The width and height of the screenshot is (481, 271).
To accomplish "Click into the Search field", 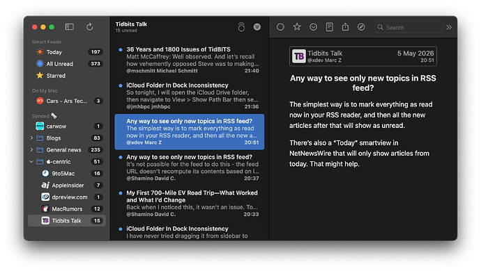I will (409, 27).
